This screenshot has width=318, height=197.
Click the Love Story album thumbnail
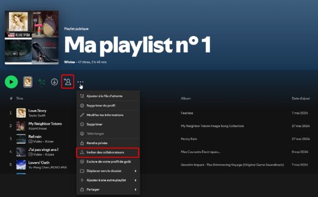point(21,113)
